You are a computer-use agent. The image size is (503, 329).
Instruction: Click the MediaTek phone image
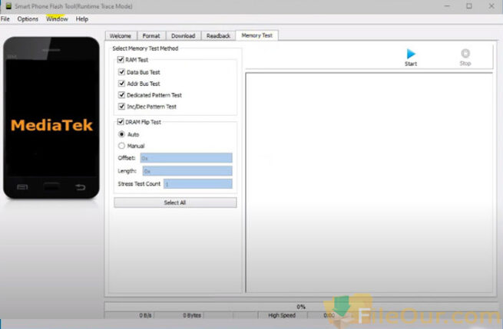(x=51, y=117)
